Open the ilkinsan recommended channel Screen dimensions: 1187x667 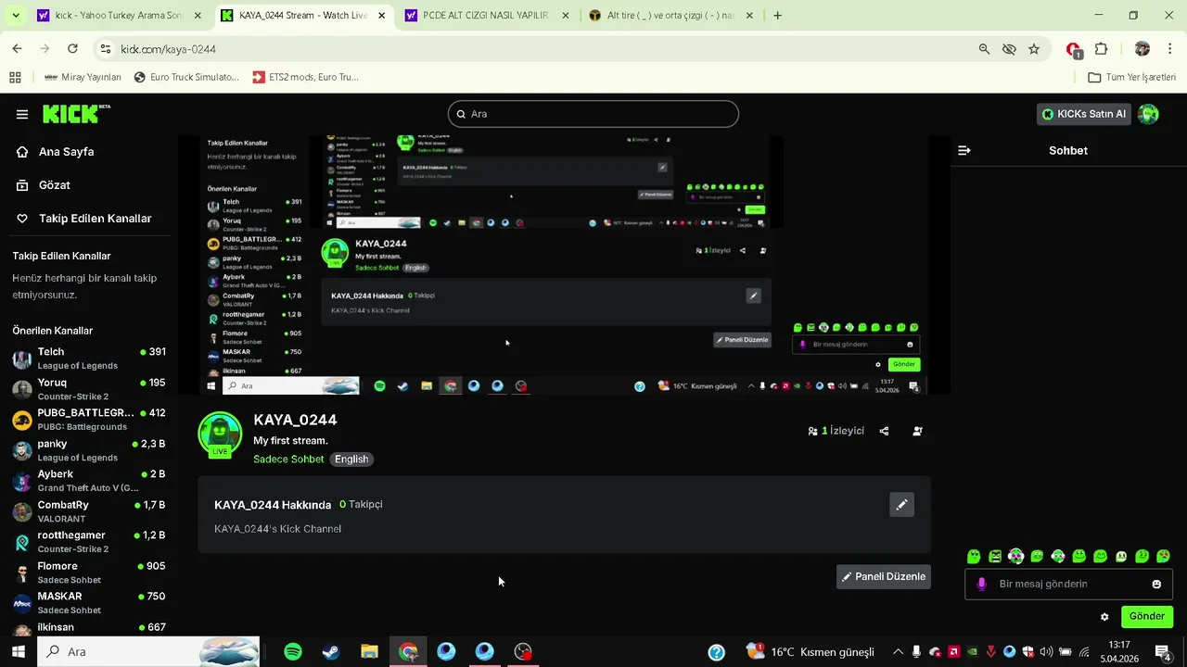pos(89,628)
